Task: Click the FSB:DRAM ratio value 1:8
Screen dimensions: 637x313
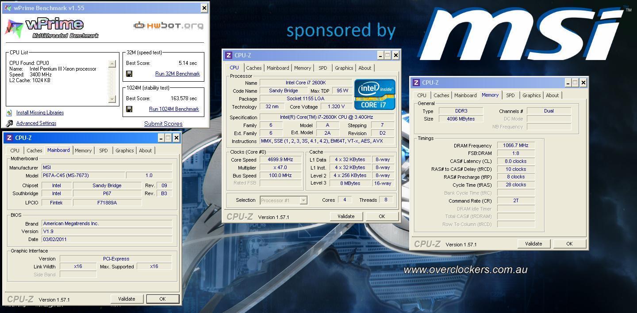Action: click(x=516, y=153)
